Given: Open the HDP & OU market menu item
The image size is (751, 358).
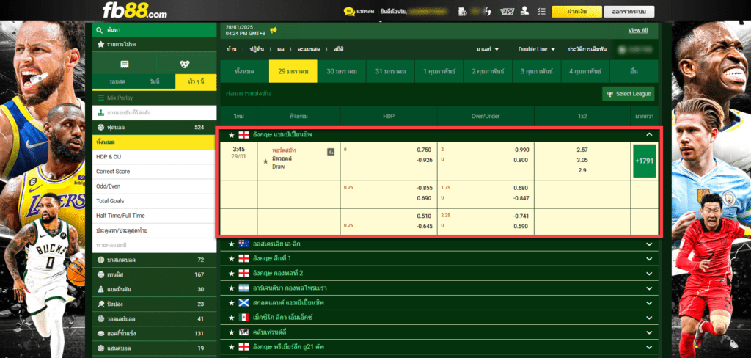Looking at the screenshot, I should [154, 157].
